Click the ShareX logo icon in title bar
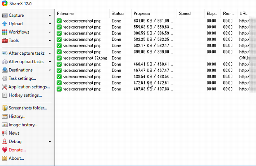 pos(5,3)
